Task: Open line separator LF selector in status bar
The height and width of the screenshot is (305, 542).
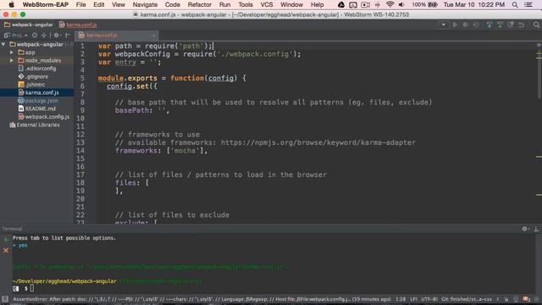Action: tap(414, 299)
